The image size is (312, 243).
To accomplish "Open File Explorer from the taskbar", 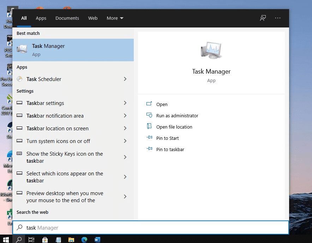I will pyautogui.click(x=71, y=239).
